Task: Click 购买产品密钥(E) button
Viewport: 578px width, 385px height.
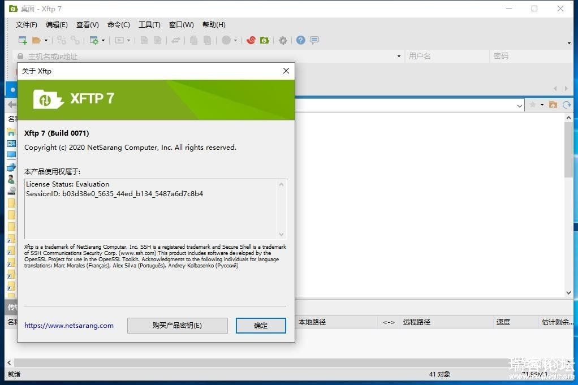Action: (x=178, y=326)
